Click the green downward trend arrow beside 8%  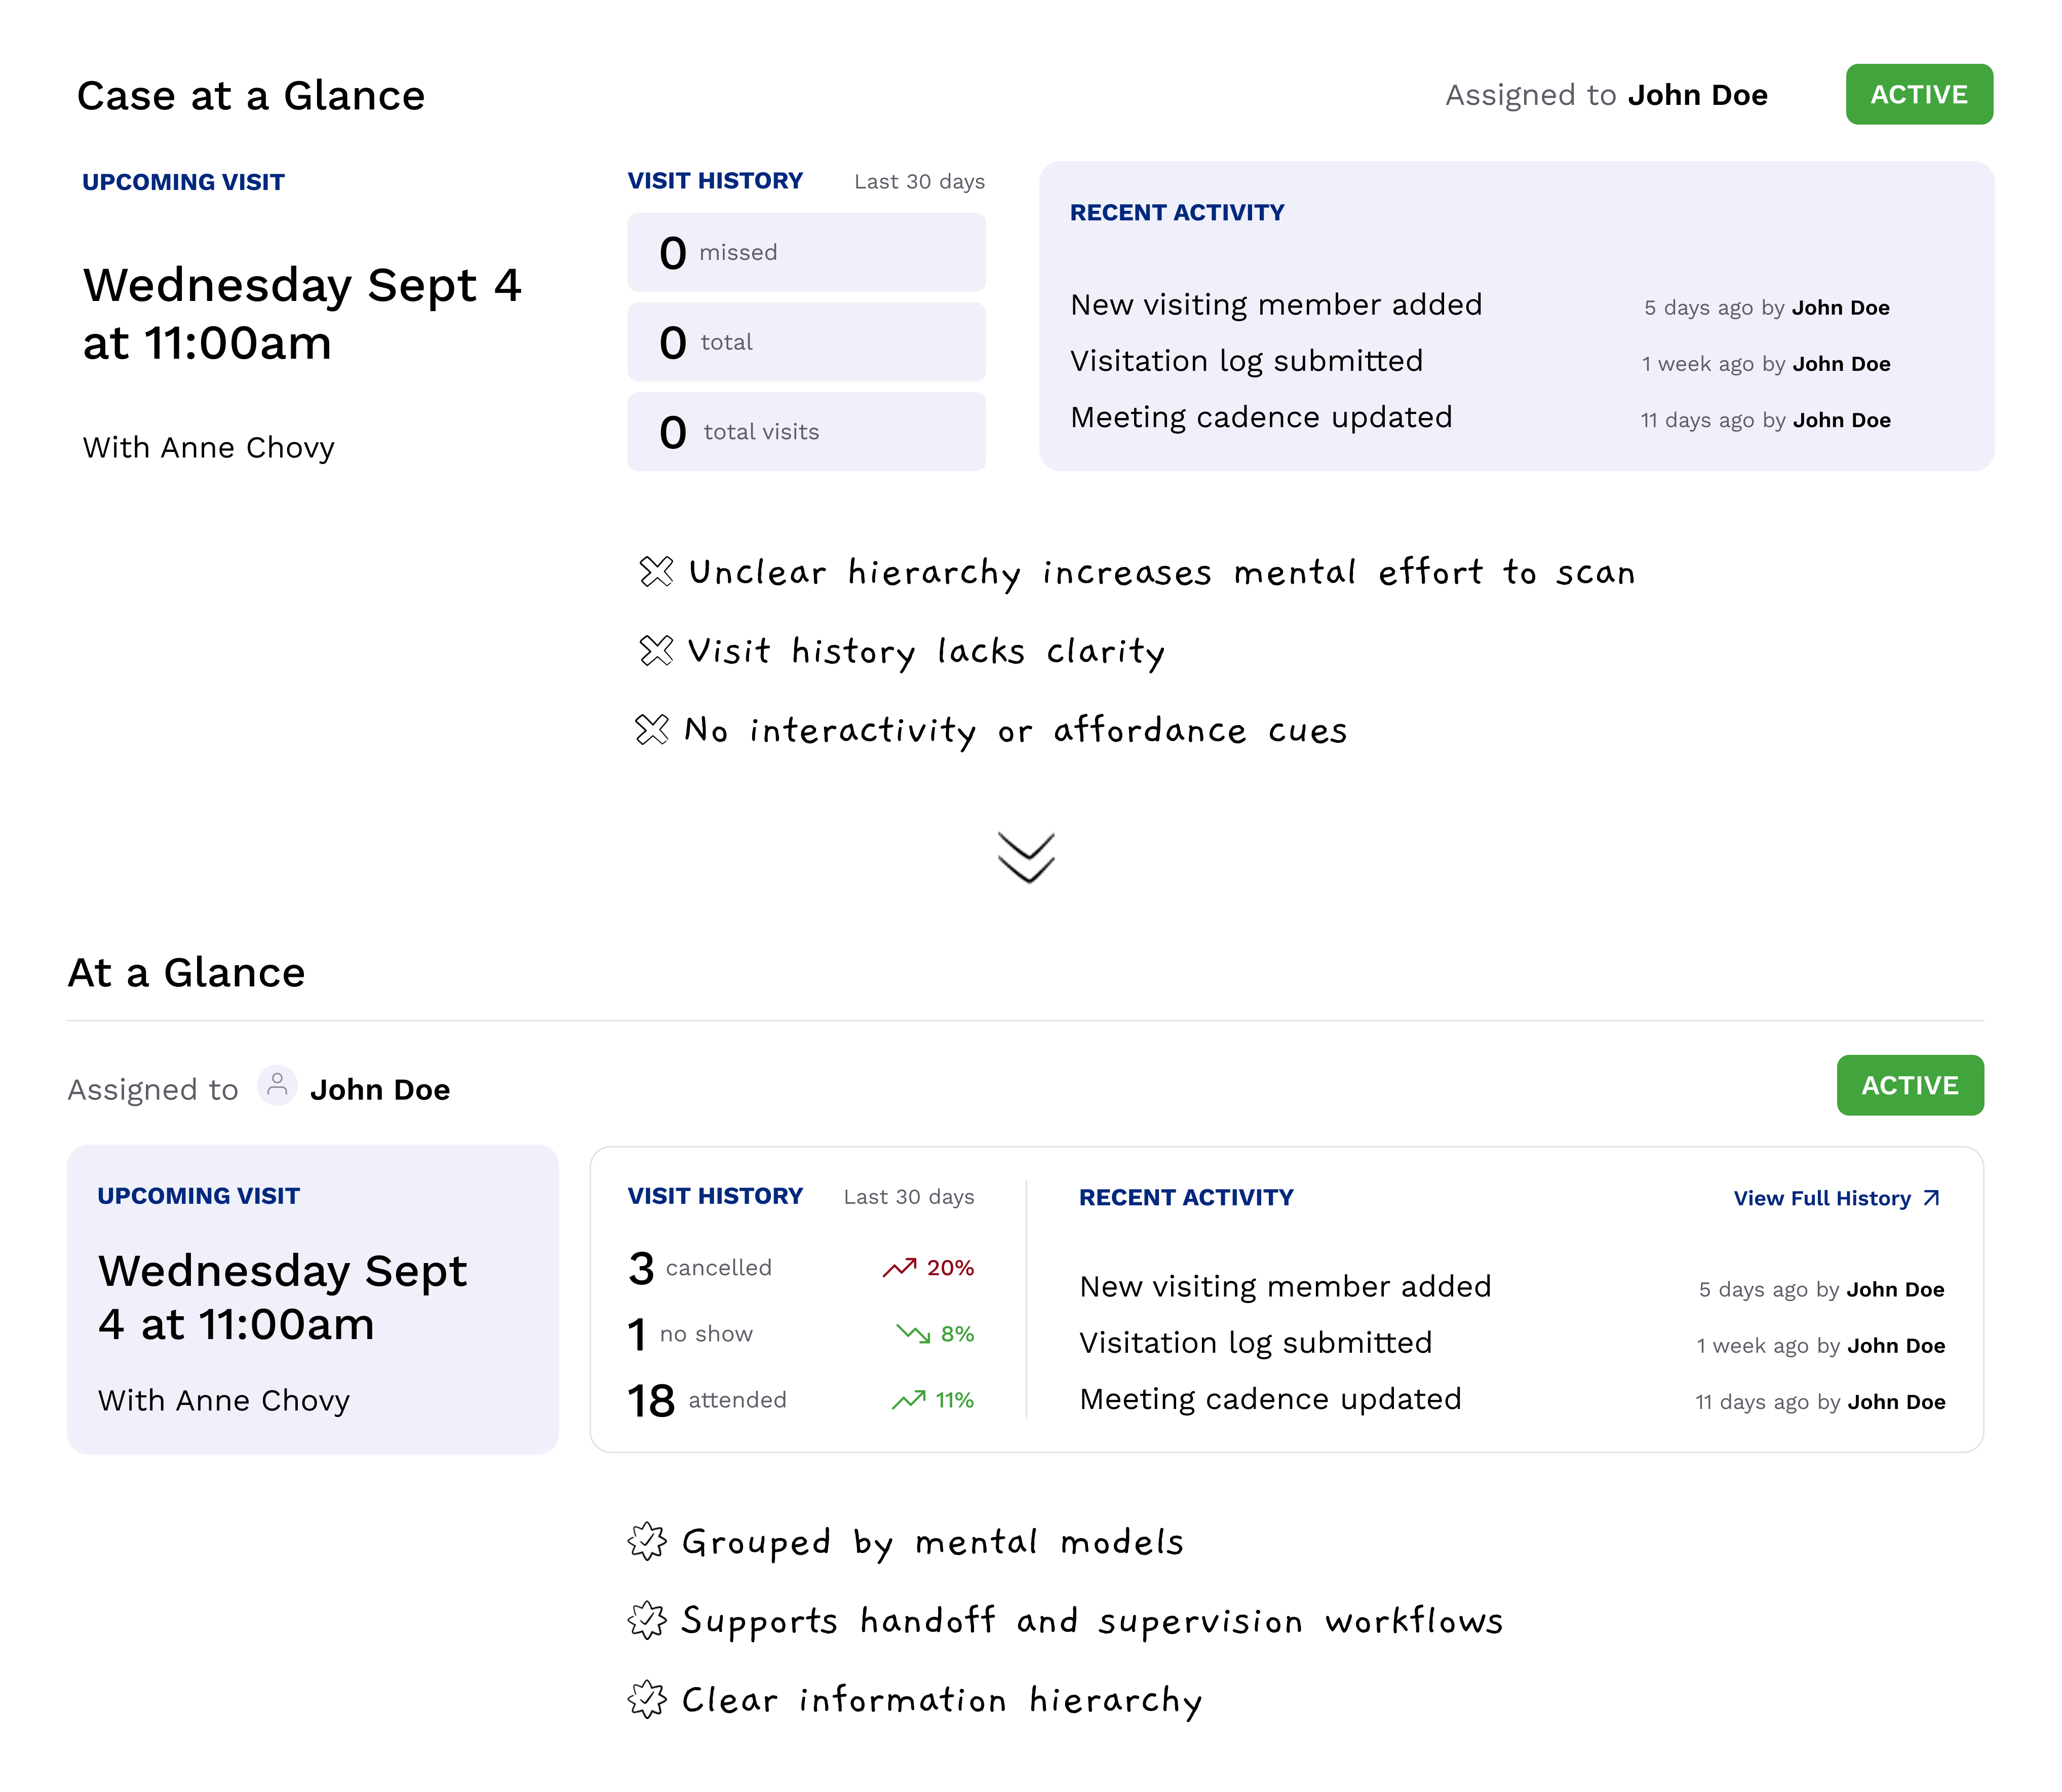(x=913, y=1334)
